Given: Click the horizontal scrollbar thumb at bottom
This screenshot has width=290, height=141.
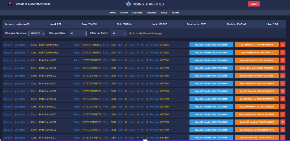Looking at the screenshot, I should pyautogui.click(x=145, y=140).
